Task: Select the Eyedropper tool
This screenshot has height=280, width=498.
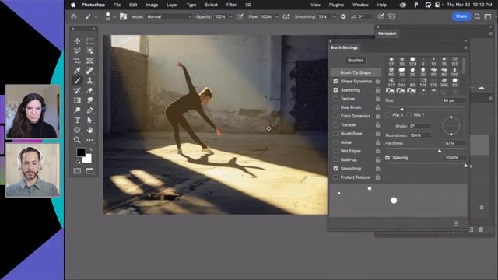Action: click(77, 71)
